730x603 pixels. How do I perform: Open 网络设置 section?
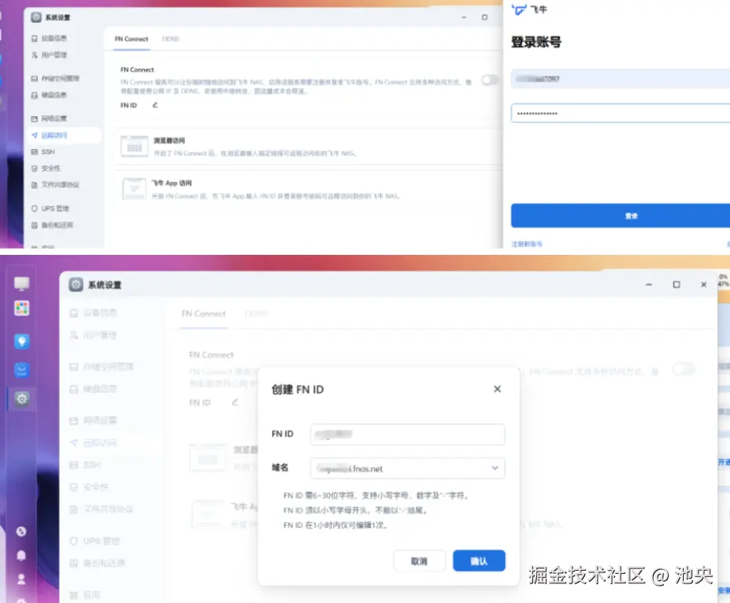click(100, 420)
